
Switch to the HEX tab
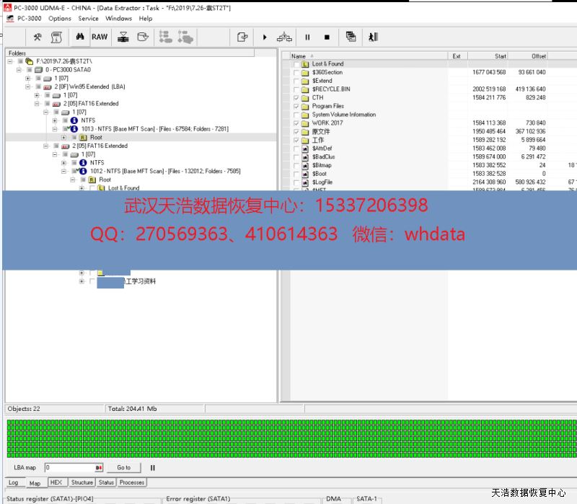tap(56, 482)
